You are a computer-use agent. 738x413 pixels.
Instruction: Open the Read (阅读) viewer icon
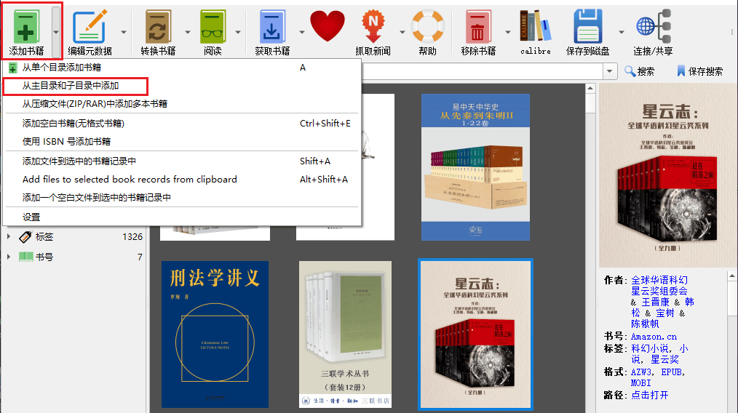pos(213,28)
